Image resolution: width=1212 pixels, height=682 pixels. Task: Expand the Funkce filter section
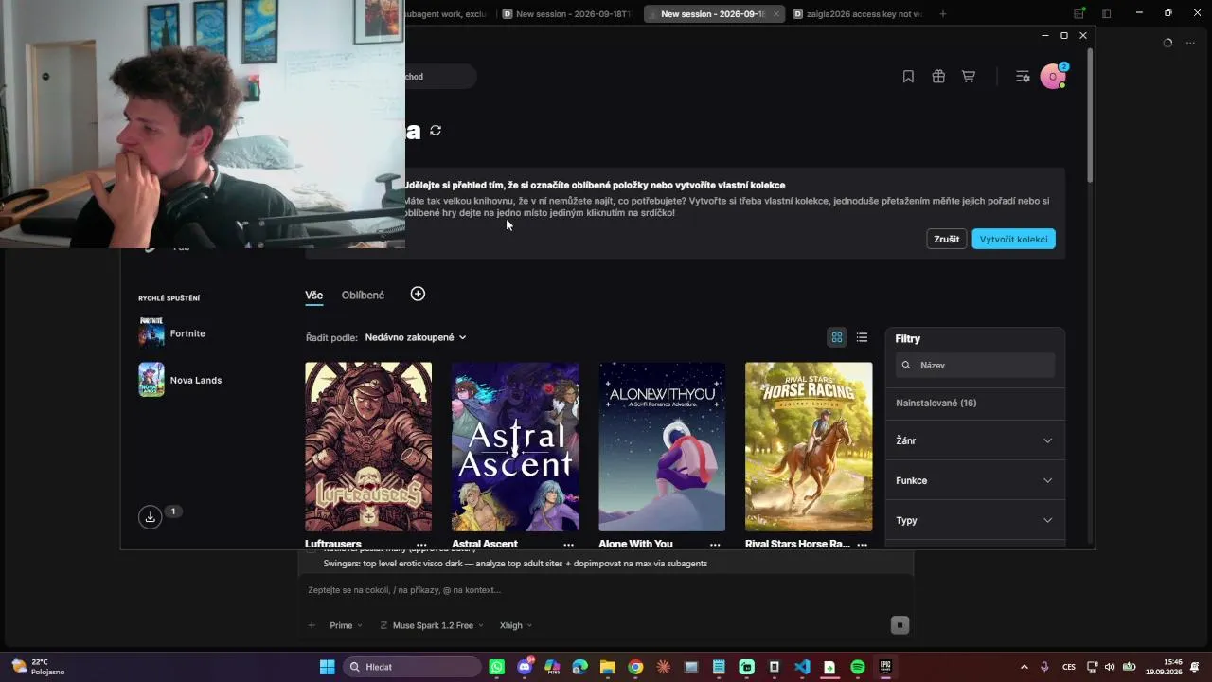(974, 480)
